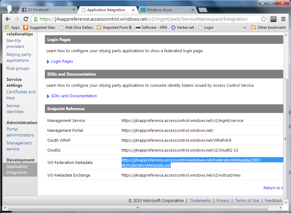Click the browser back arrow

tap(8, 19)
